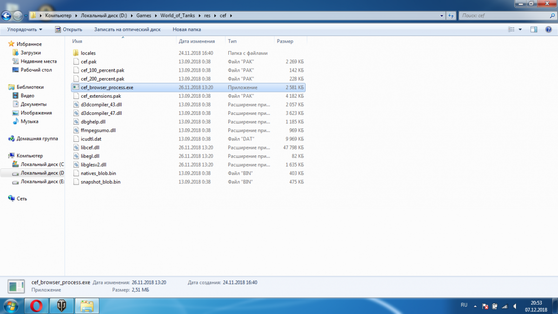
Task: Open view options dropdown arrow
Action: [x=520, y=29]
